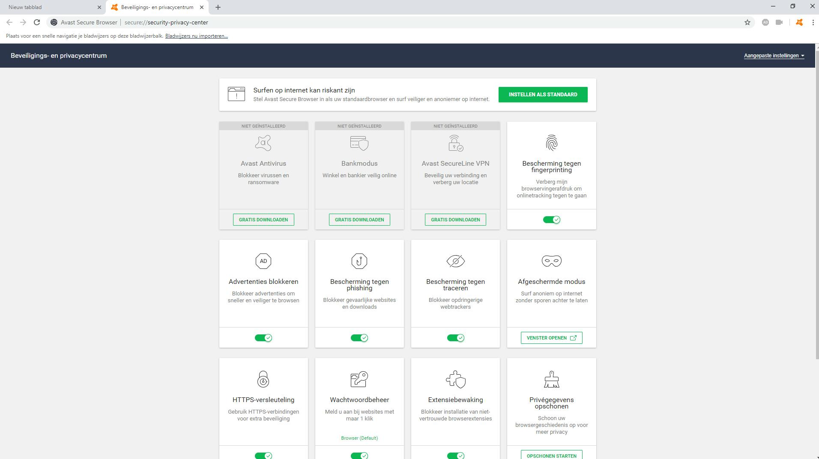
Task: Click the 'Blokkeer opdringerige webtrackers' description
Action: click(455, 304)
